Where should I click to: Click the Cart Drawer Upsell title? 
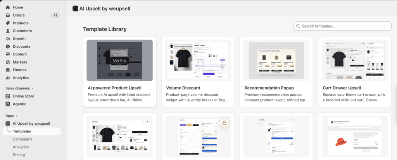(342, 88)
